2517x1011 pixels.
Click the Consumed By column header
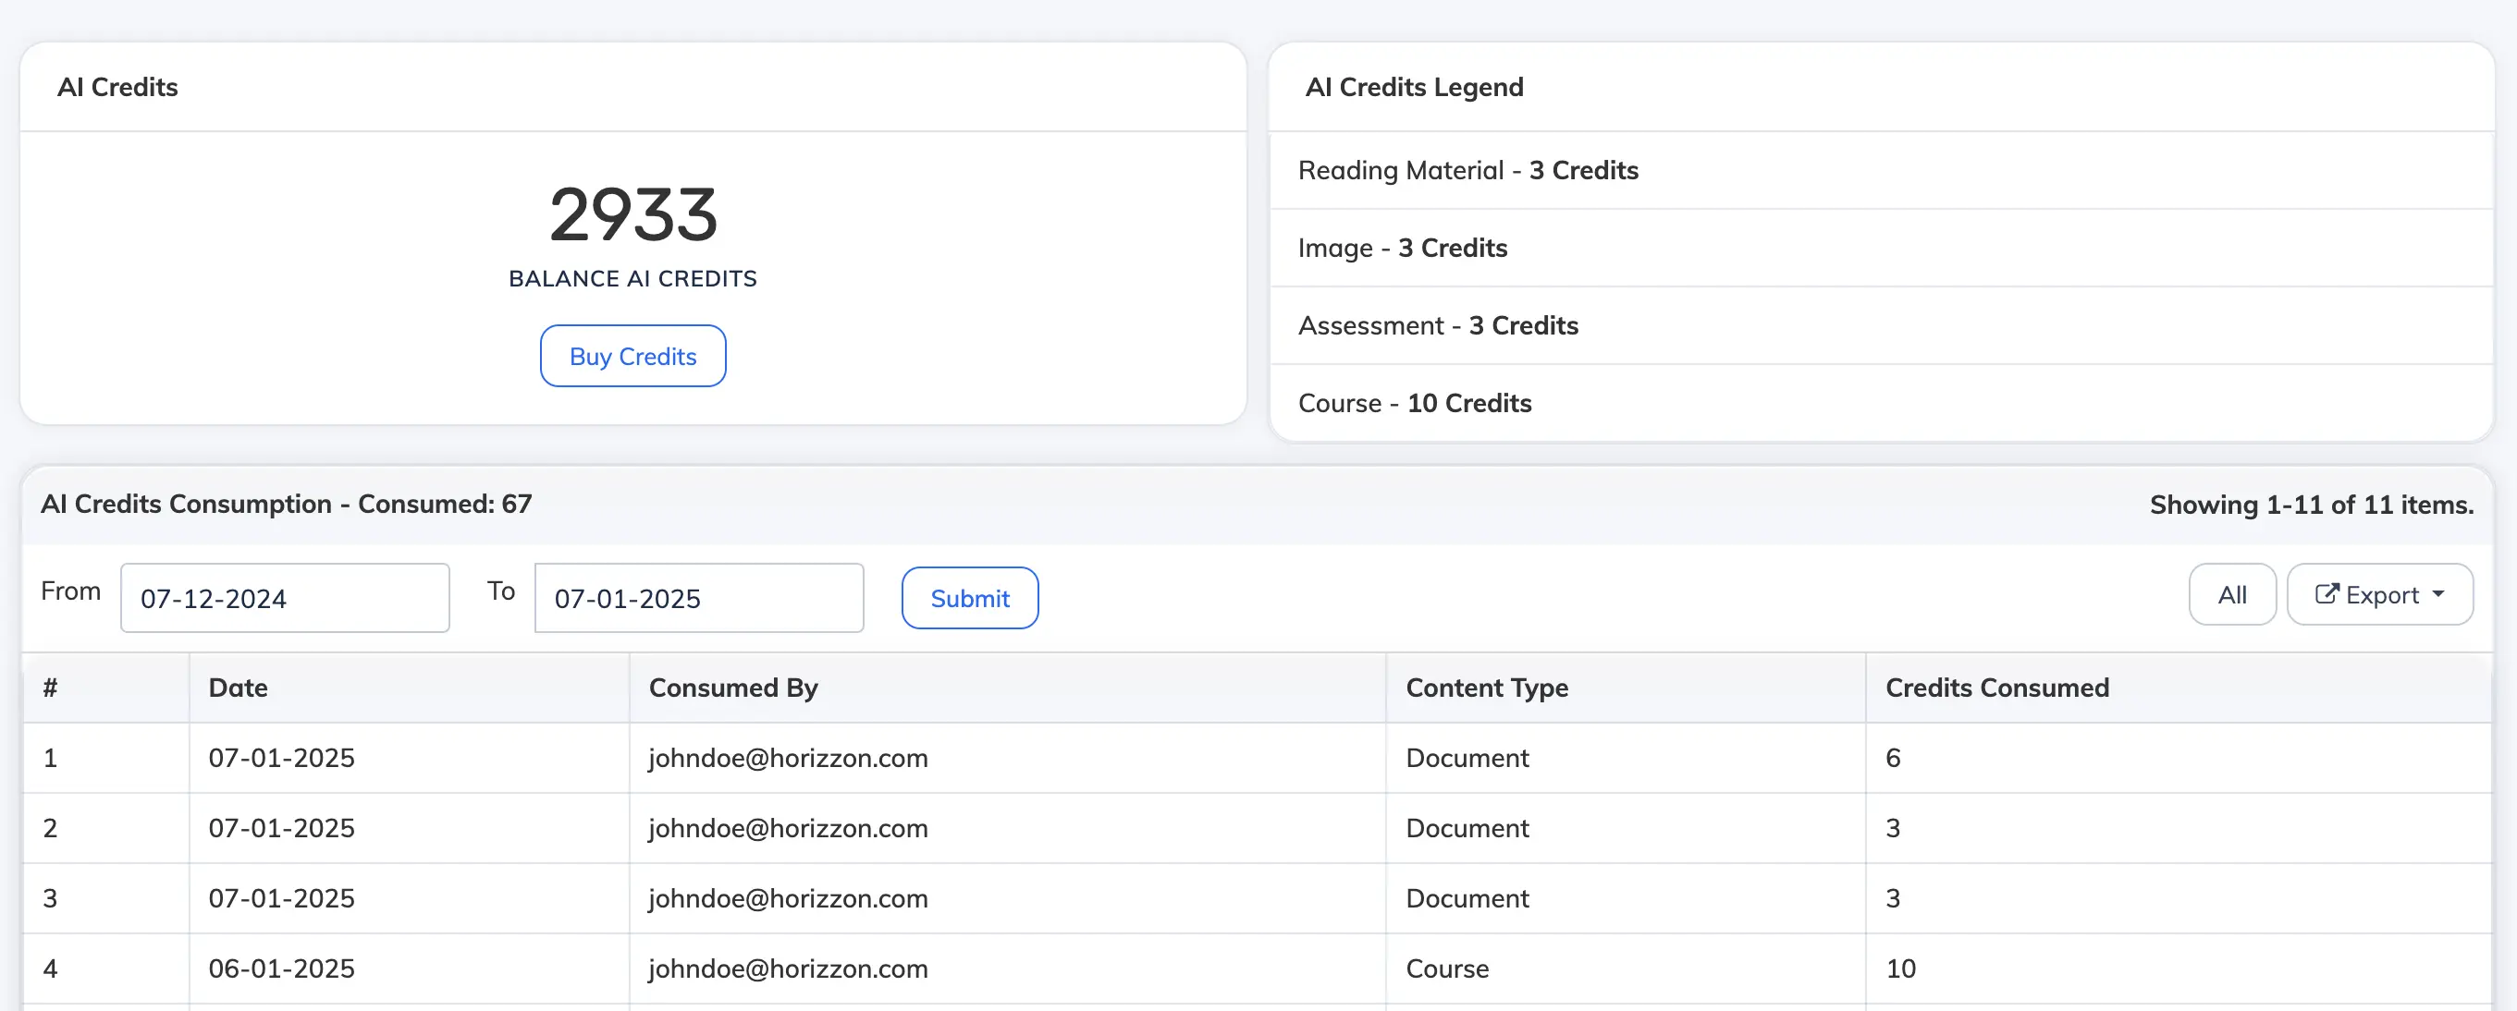pyautogui.click(x=733, y=688)
